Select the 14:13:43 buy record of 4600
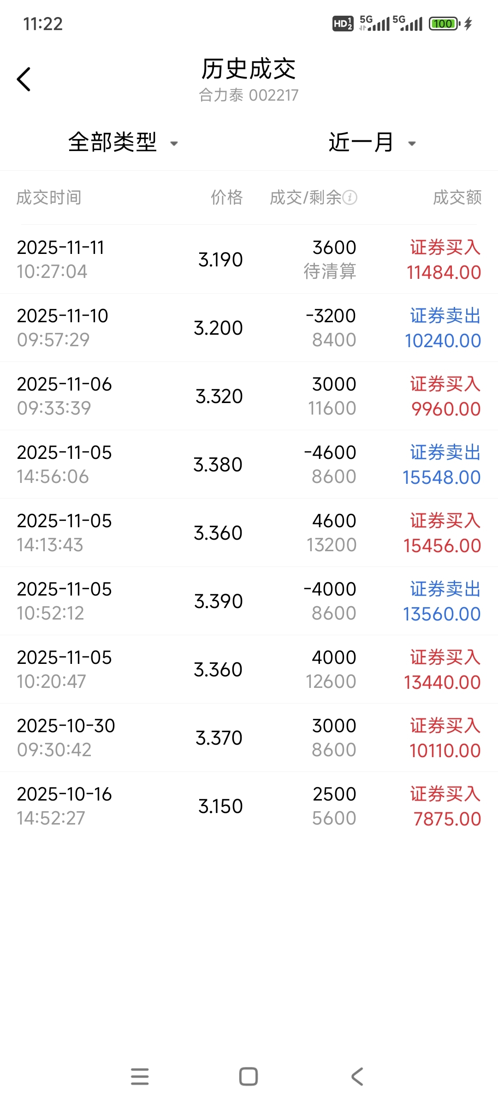Viewport: 498px width, 1108px height. tap(249, 533)
